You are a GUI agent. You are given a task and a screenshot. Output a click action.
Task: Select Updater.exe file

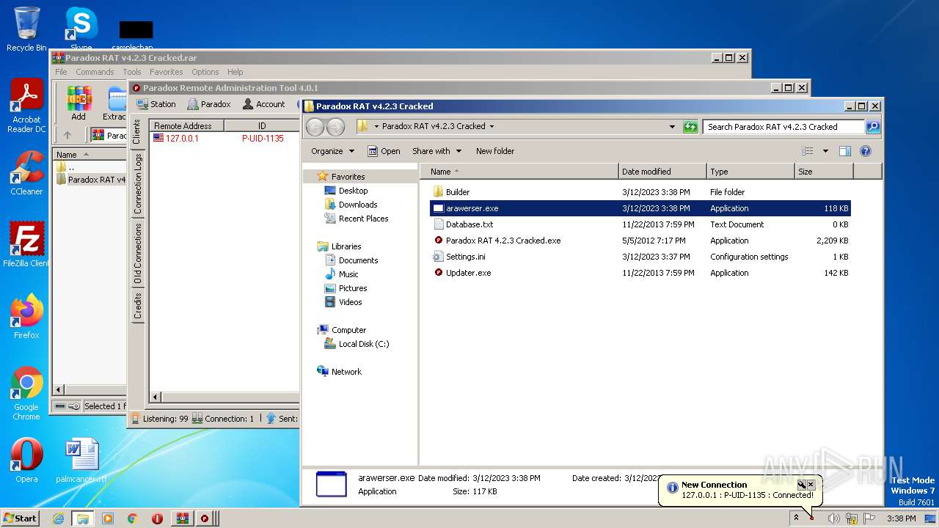tap(640, 273)
